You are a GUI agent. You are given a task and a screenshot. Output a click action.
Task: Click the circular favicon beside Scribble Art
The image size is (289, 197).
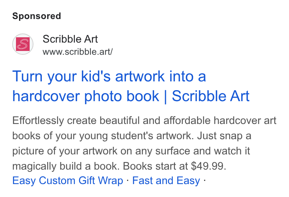click(x=23, y=44)
